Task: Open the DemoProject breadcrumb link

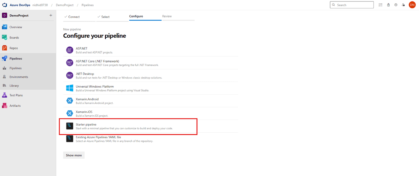Action: 64,5
